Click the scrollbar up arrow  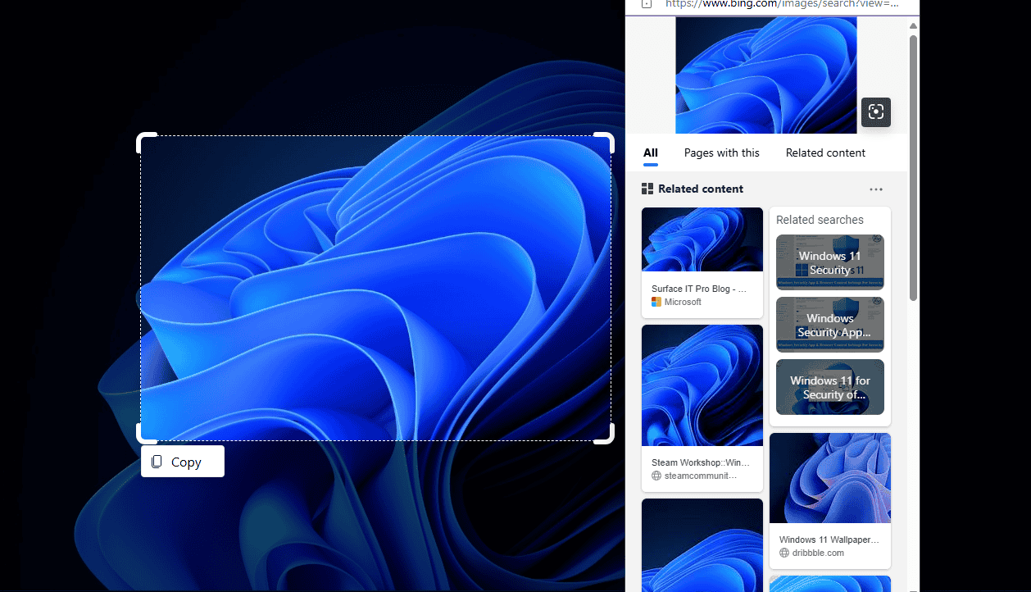[914, 26]
